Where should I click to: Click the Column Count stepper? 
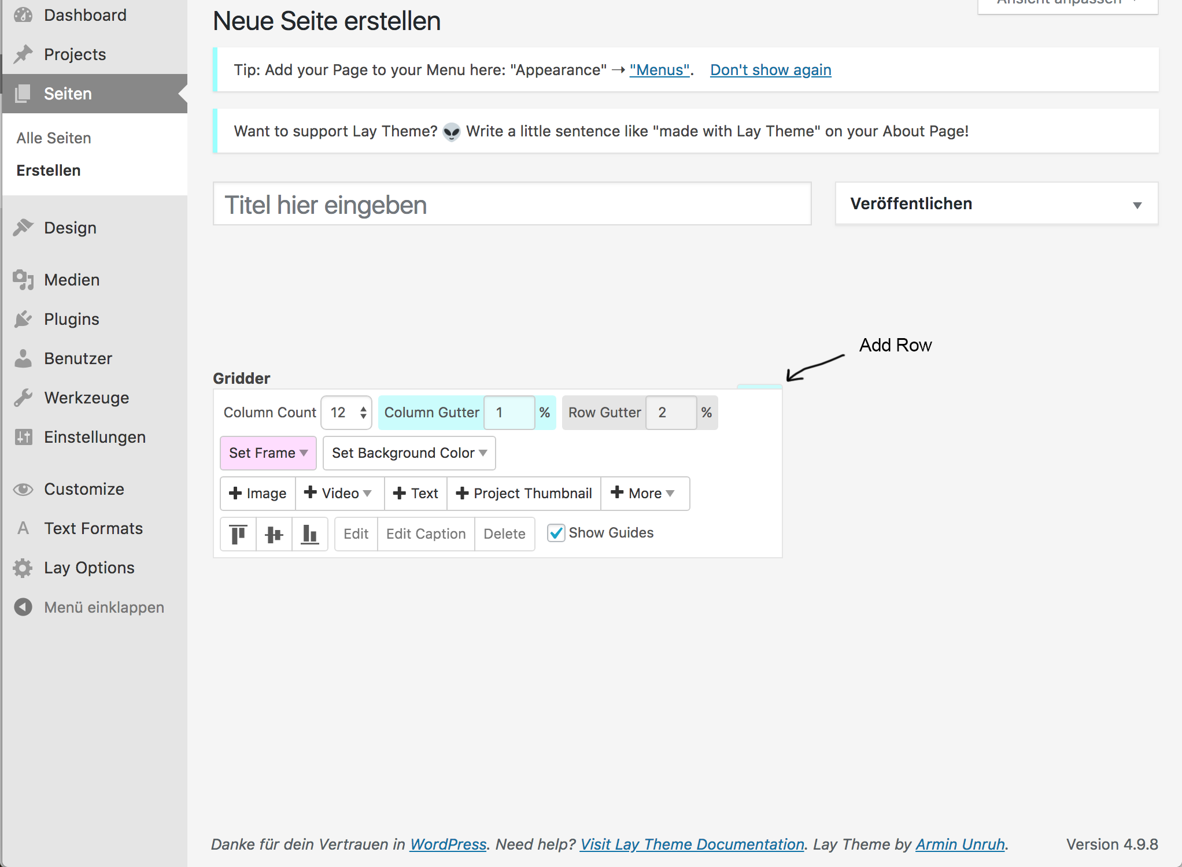tap(363, 413)
